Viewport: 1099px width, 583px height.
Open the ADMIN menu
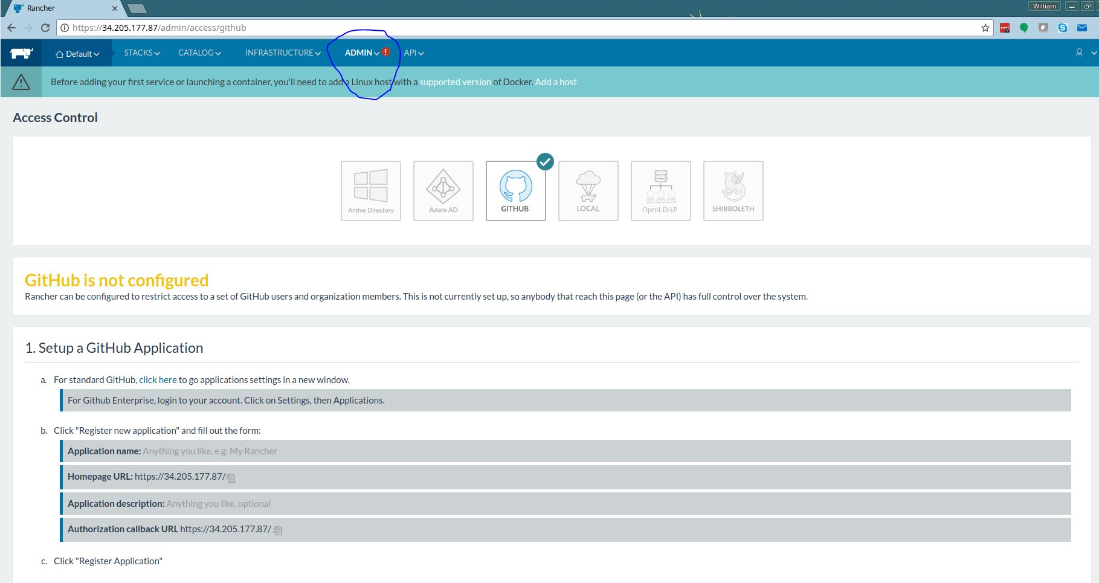(x=362, y=53)
